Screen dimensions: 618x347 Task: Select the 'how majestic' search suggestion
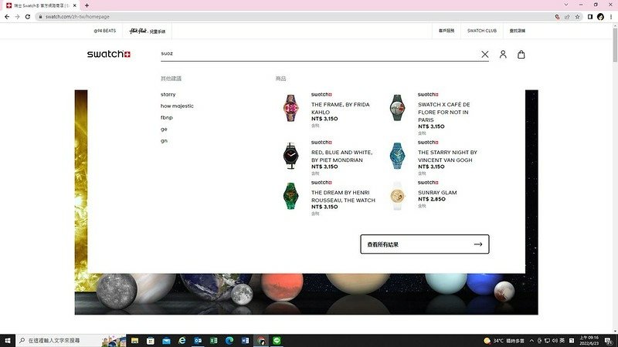[177, 106]
